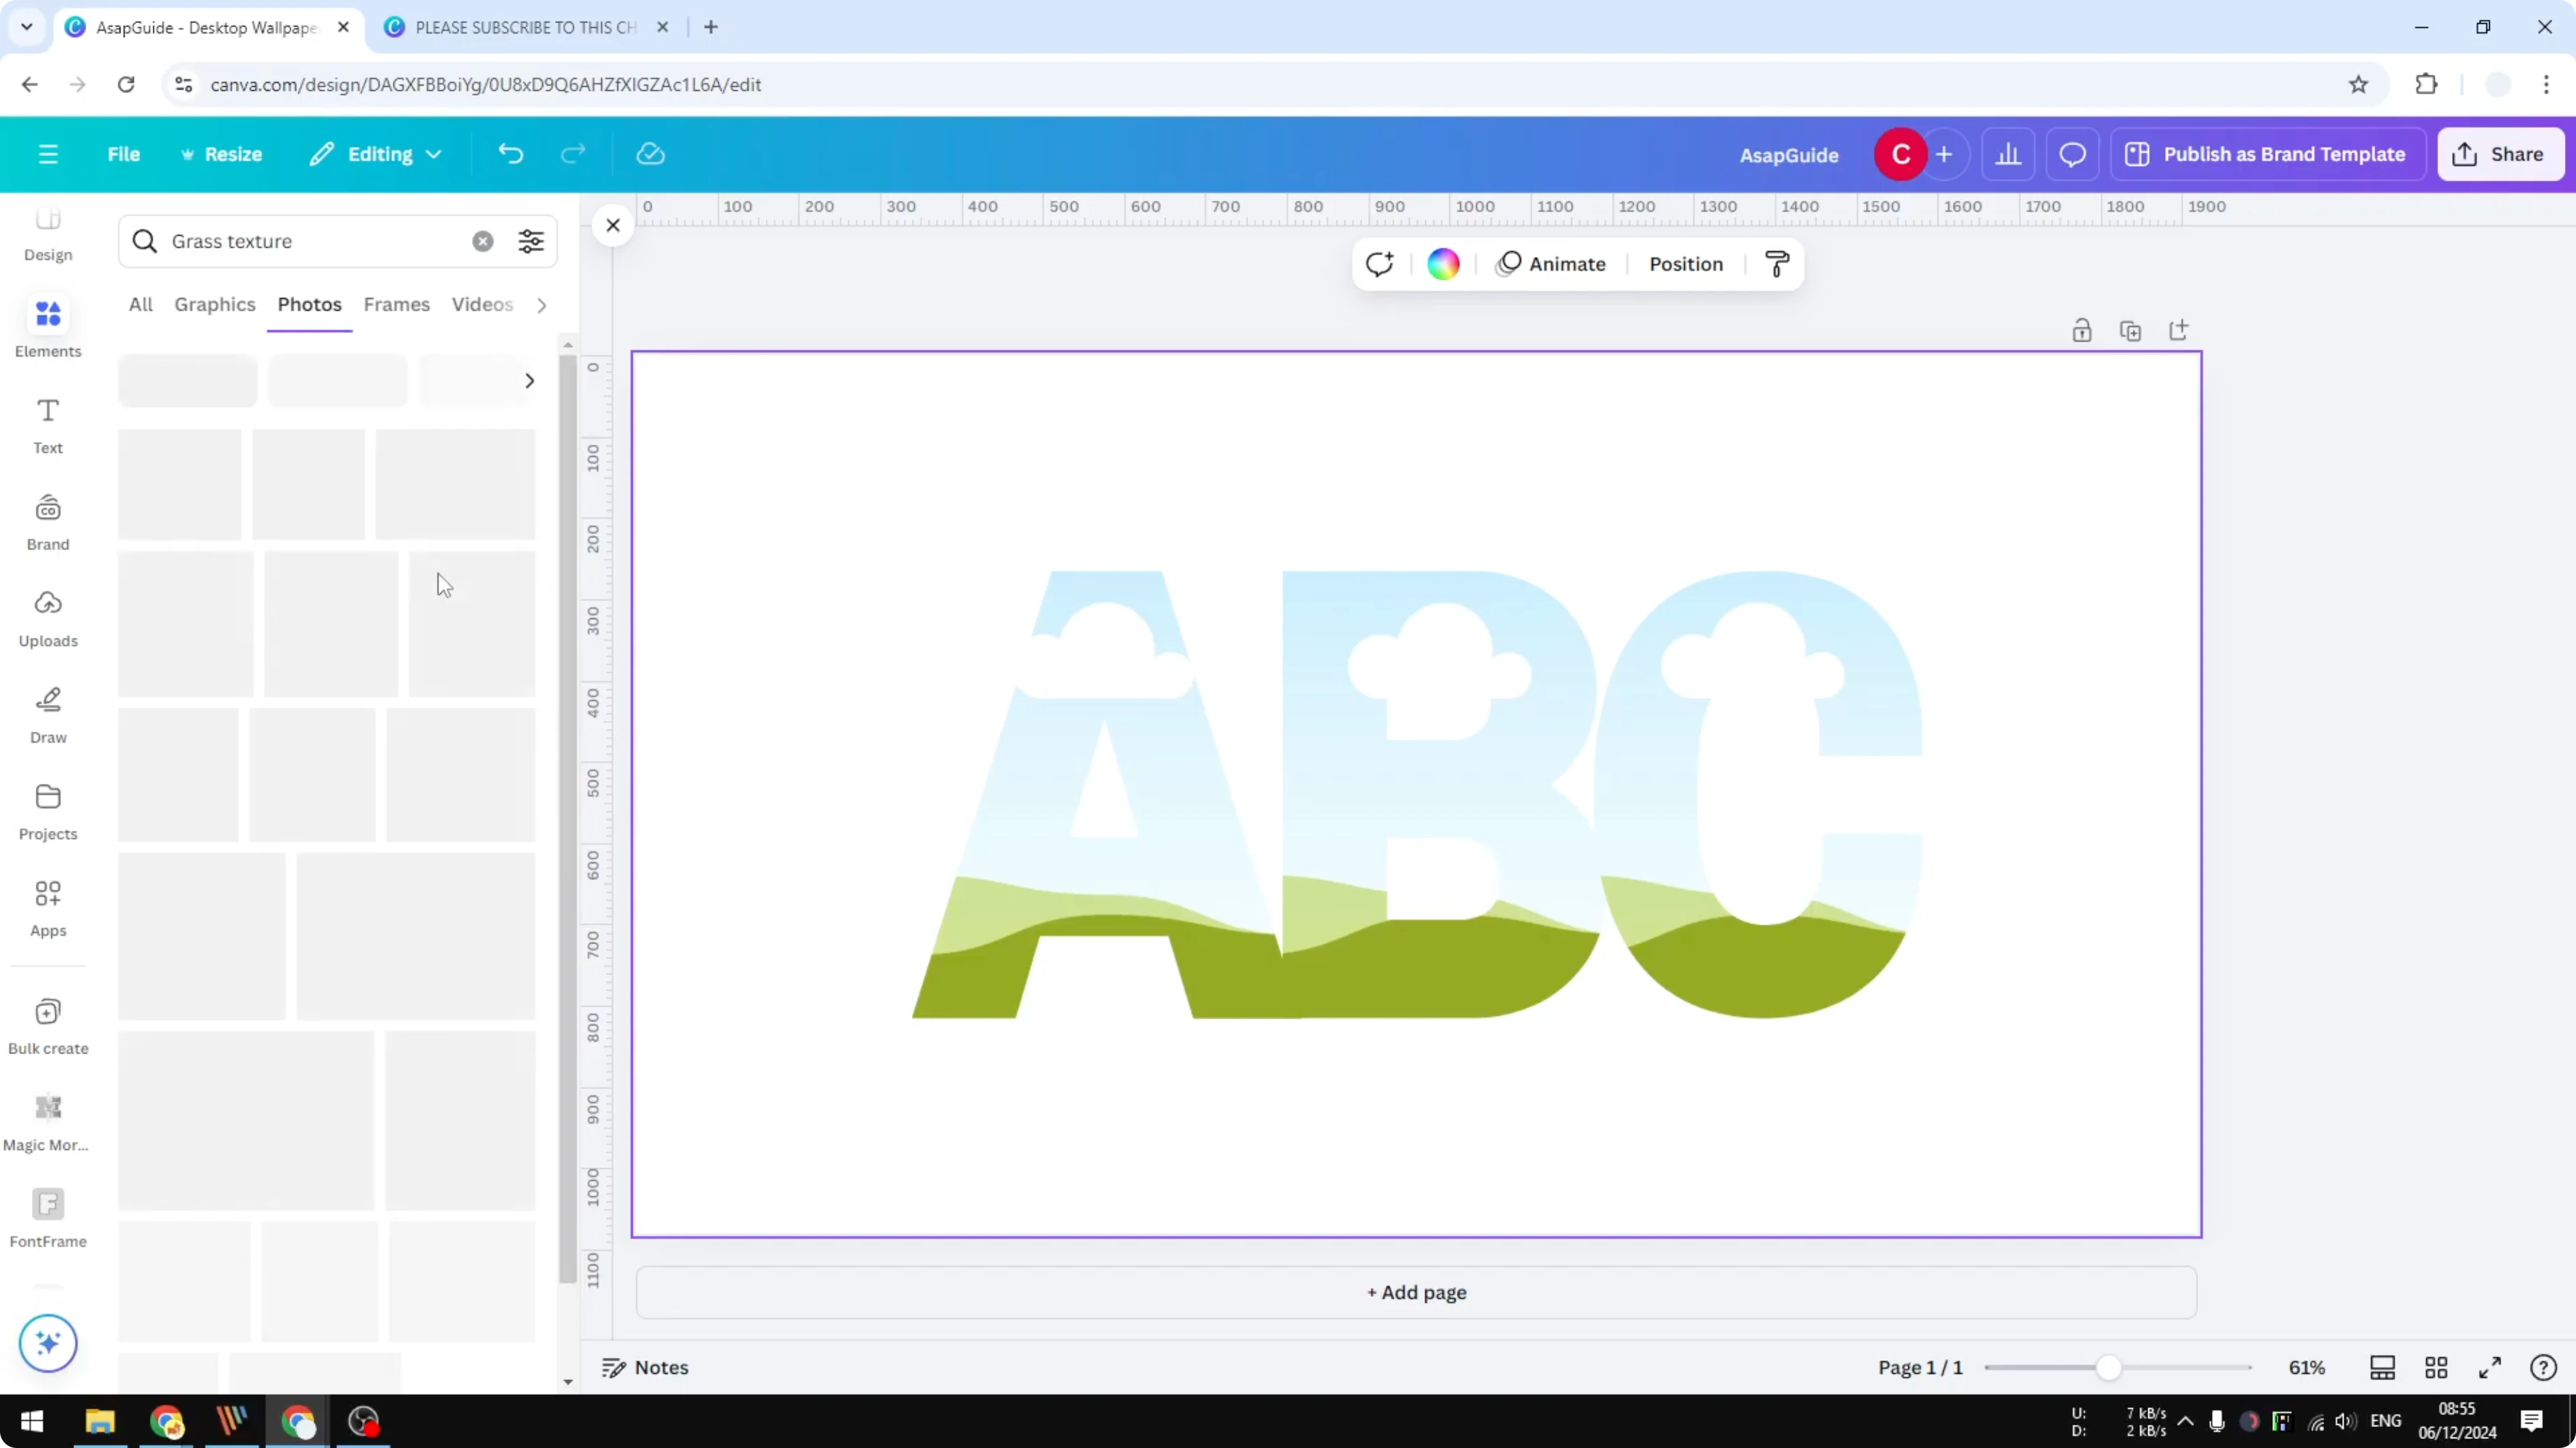Open the Editing mode dropdown
This screenshot has width=2576, height=1448.
[376, 154]
